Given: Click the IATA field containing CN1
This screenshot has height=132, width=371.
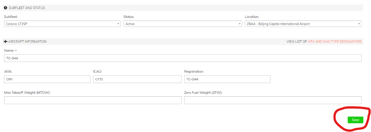Looking at the screenshot, I should click(x=47, y=79).
